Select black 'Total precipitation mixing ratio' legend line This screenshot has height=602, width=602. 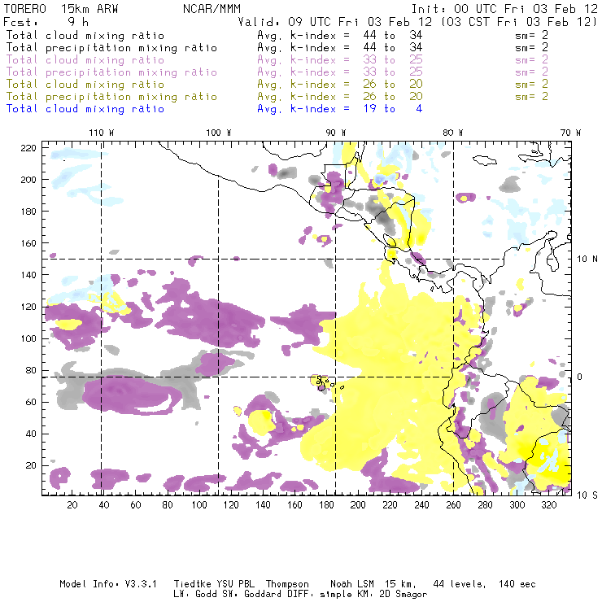pos(111,48)
